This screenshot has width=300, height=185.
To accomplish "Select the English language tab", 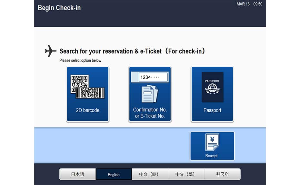I will (114, 175).
